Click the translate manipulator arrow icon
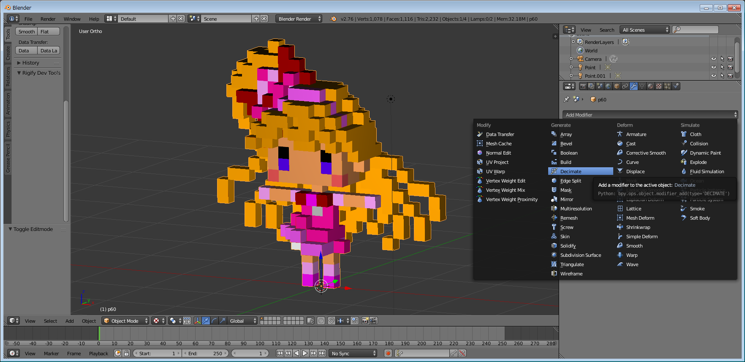The height and width of the screenshot is (362, 745). (x=206, y=321)
